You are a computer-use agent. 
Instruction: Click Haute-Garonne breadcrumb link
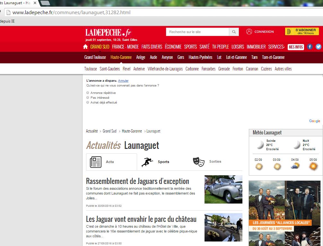[x=132, y=131]
